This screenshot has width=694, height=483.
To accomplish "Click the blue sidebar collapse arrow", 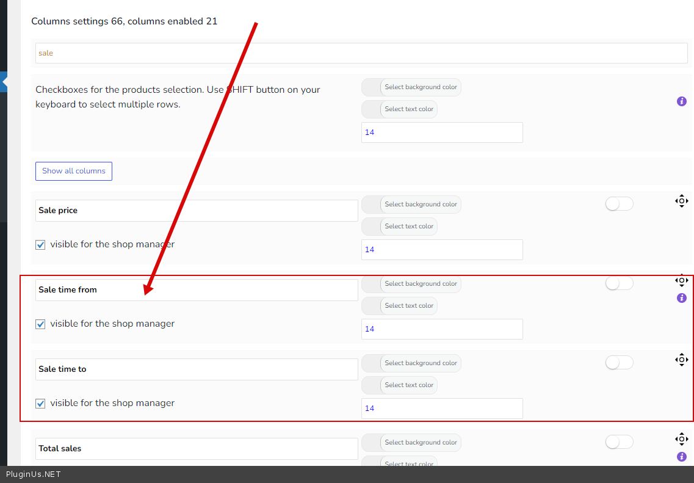I will click(4, 81).
